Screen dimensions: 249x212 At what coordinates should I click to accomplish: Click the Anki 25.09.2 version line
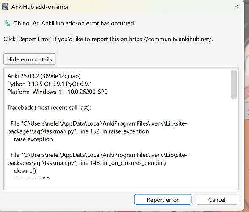(x=44, y=76)
